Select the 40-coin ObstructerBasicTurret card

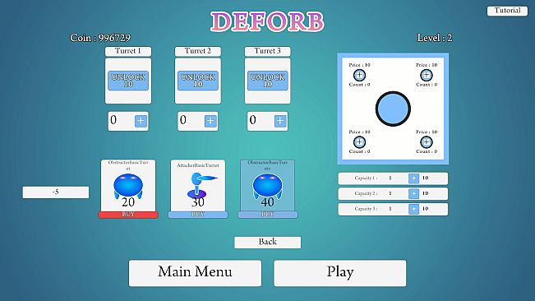click(x=268, y=186)
